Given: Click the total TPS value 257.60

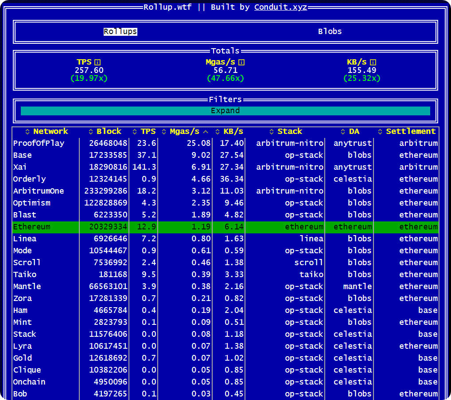Looking at the screenshot, I should [89, 70].
